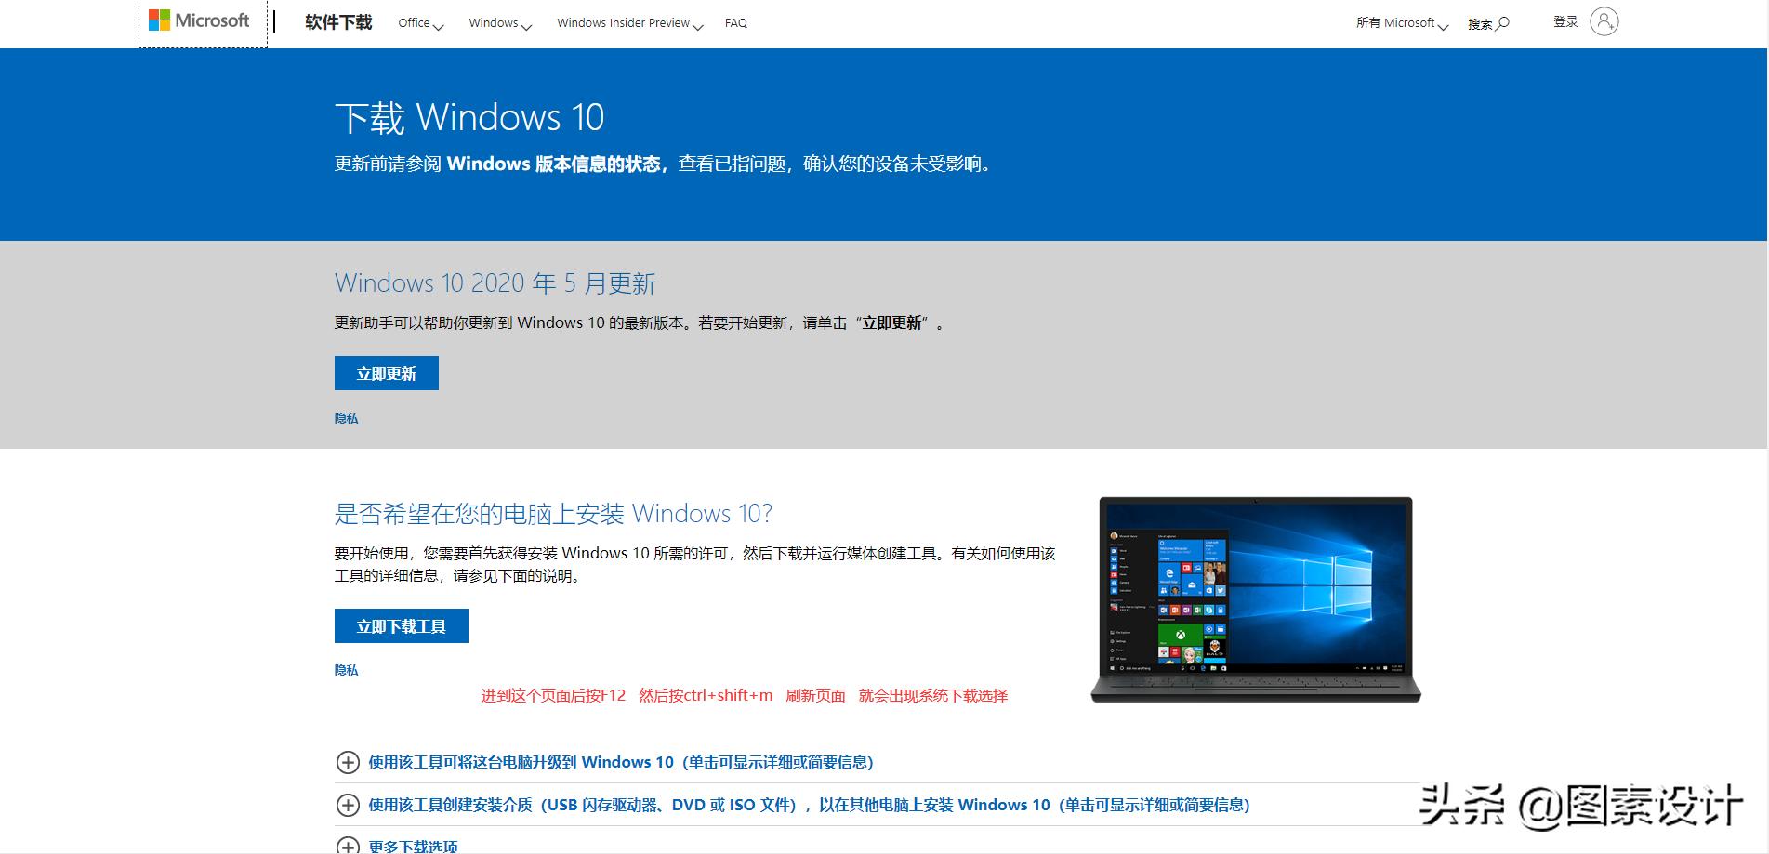Image resolution: width=1769 pixels, height=854 pixels.
Task: Click the Microsoft logo
Action: click(x=199, y=20)
